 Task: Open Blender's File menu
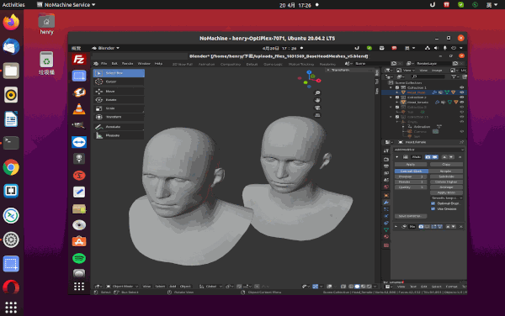104,64
